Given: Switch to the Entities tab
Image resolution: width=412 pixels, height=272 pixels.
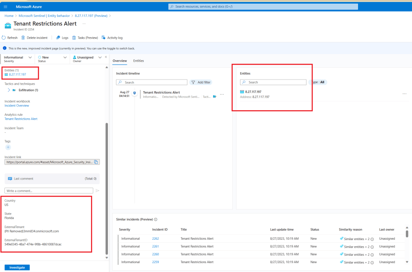Looking at the screenshot, I should (139, 61).
